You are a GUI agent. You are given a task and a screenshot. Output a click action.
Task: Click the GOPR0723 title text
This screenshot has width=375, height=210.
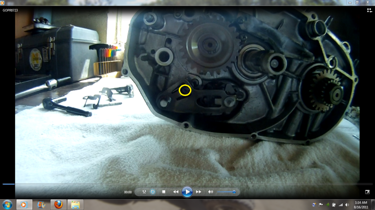(10, 10)
